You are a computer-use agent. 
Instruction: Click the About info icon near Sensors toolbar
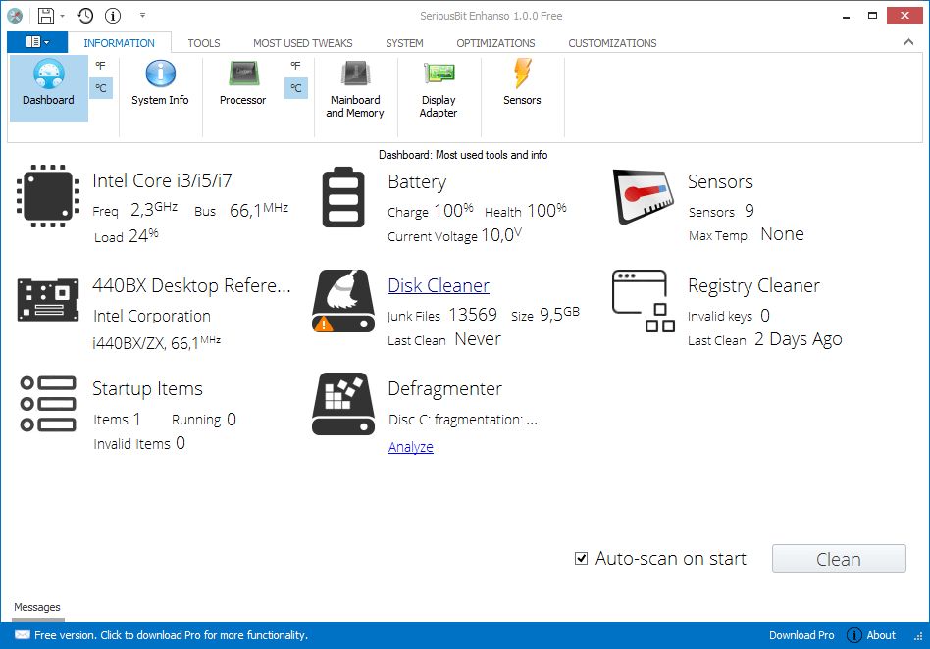point(111,16)
